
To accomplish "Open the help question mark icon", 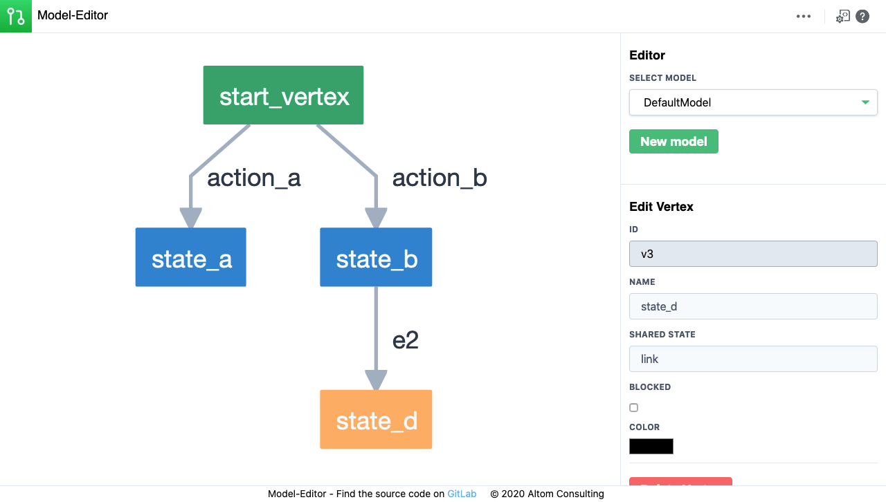I will [862, 15].
